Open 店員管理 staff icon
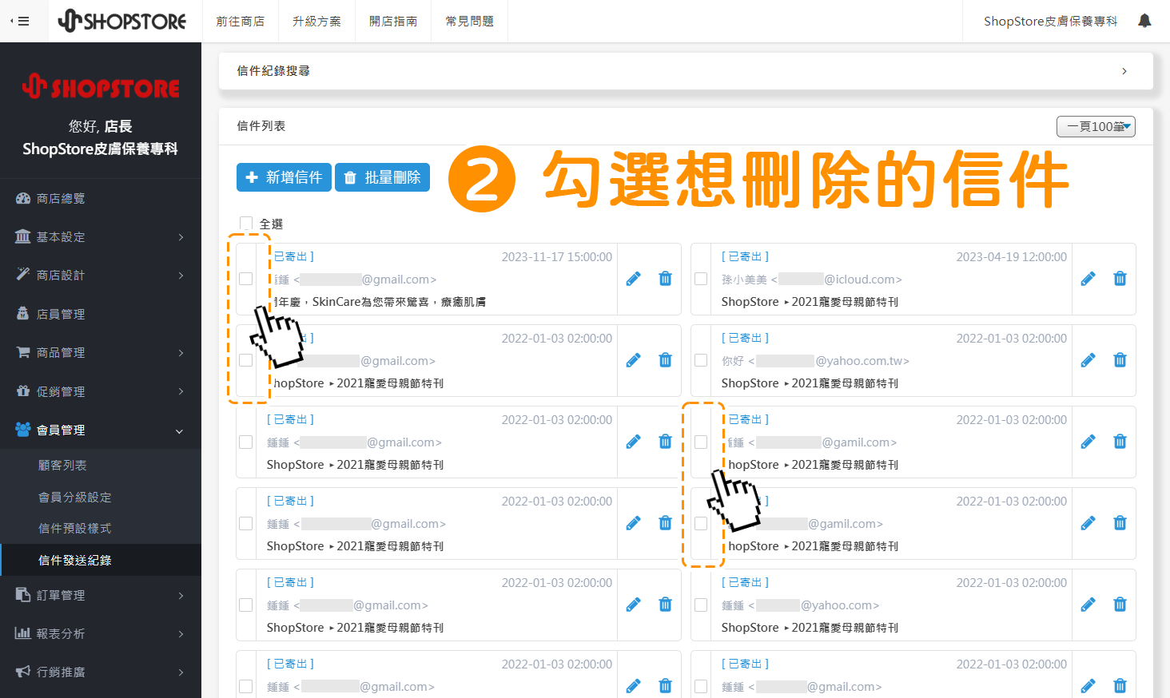1170x698 pixels. pyautogui.click(x=23, y=314)
